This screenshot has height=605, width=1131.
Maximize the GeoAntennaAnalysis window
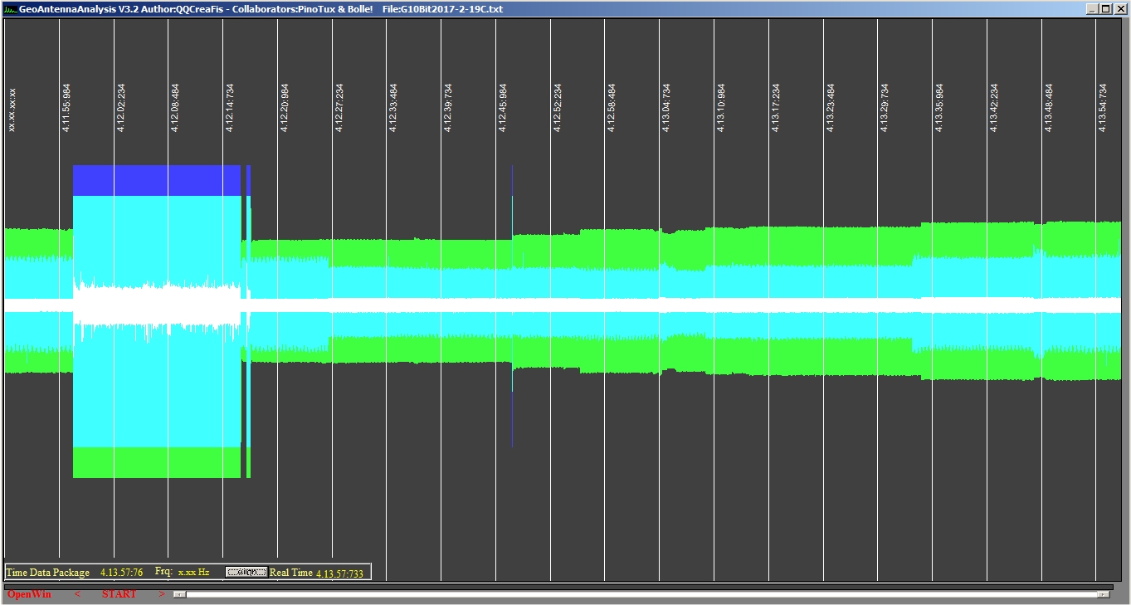(x=1105, y=9)
